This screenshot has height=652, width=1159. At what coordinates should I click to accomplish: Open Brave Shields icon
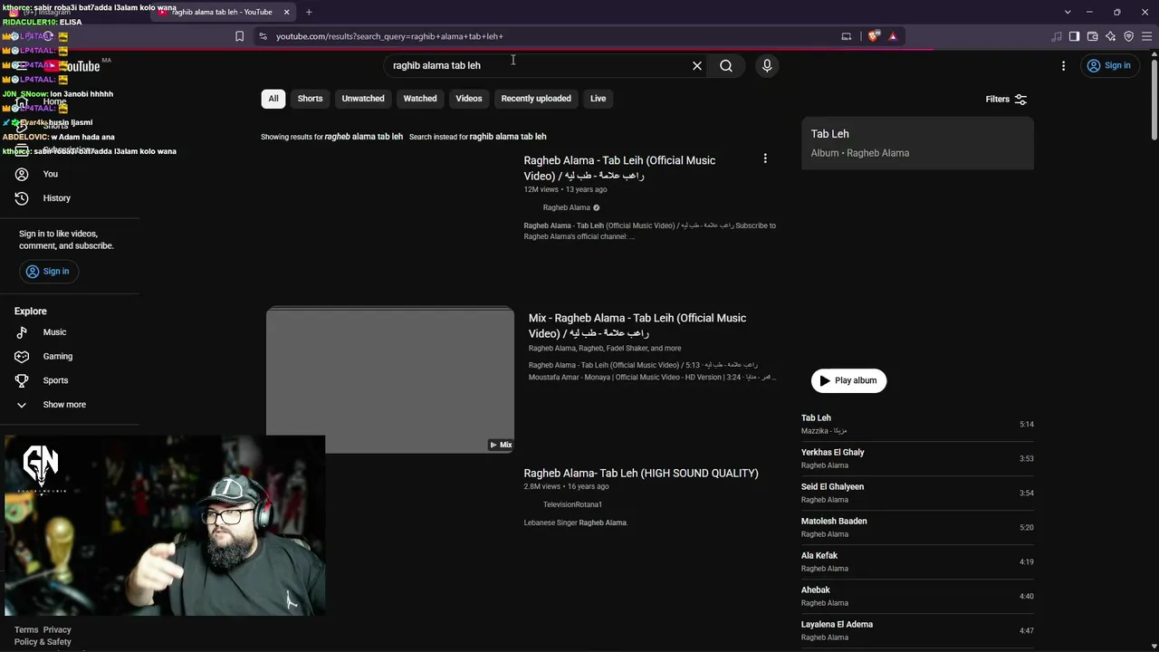click(x=873, y=36)
